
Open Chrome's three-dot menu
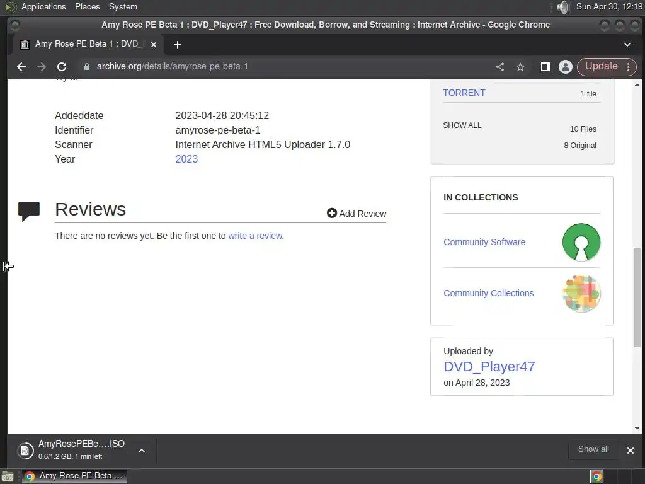pos(629,67)
